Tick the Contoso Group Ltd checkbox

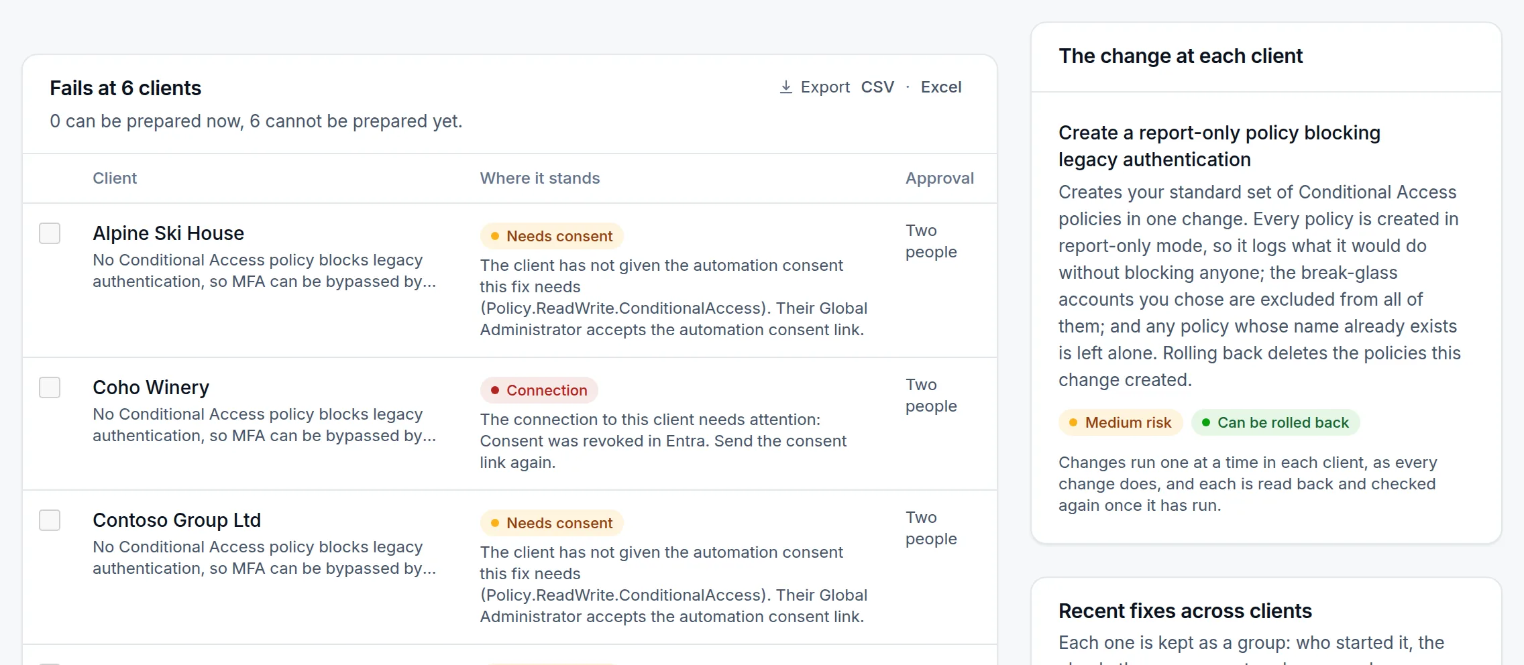point(50,520)
